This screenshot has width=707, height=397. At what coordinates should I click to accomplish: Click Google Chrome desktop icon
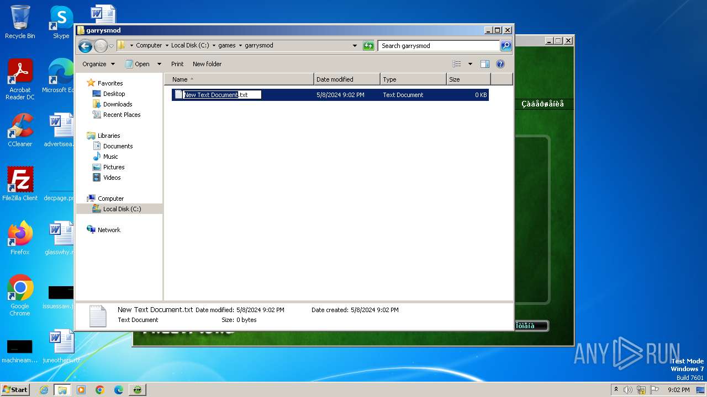click(x=20, y=296)
